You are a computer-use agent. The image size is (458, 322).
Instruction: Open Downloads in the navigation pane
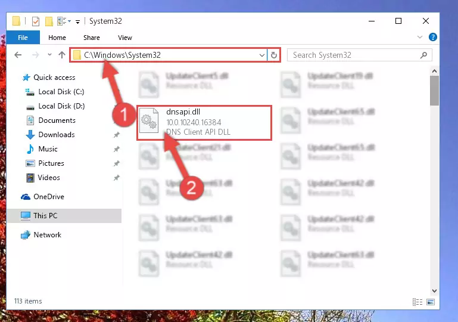click(x=57, y=135)
